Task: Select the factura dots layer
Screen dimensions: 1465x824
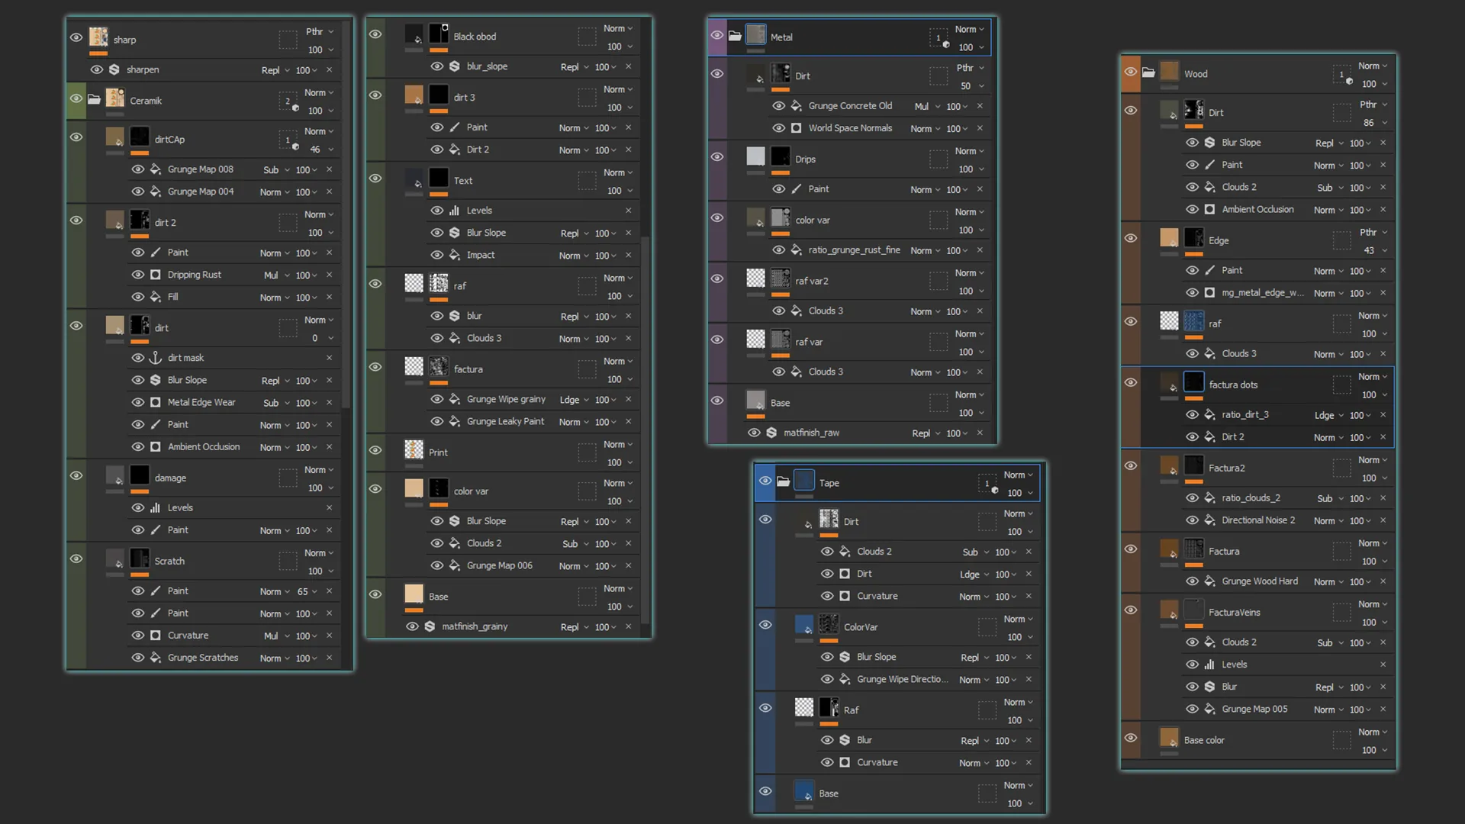Action: pos(1257,385)
